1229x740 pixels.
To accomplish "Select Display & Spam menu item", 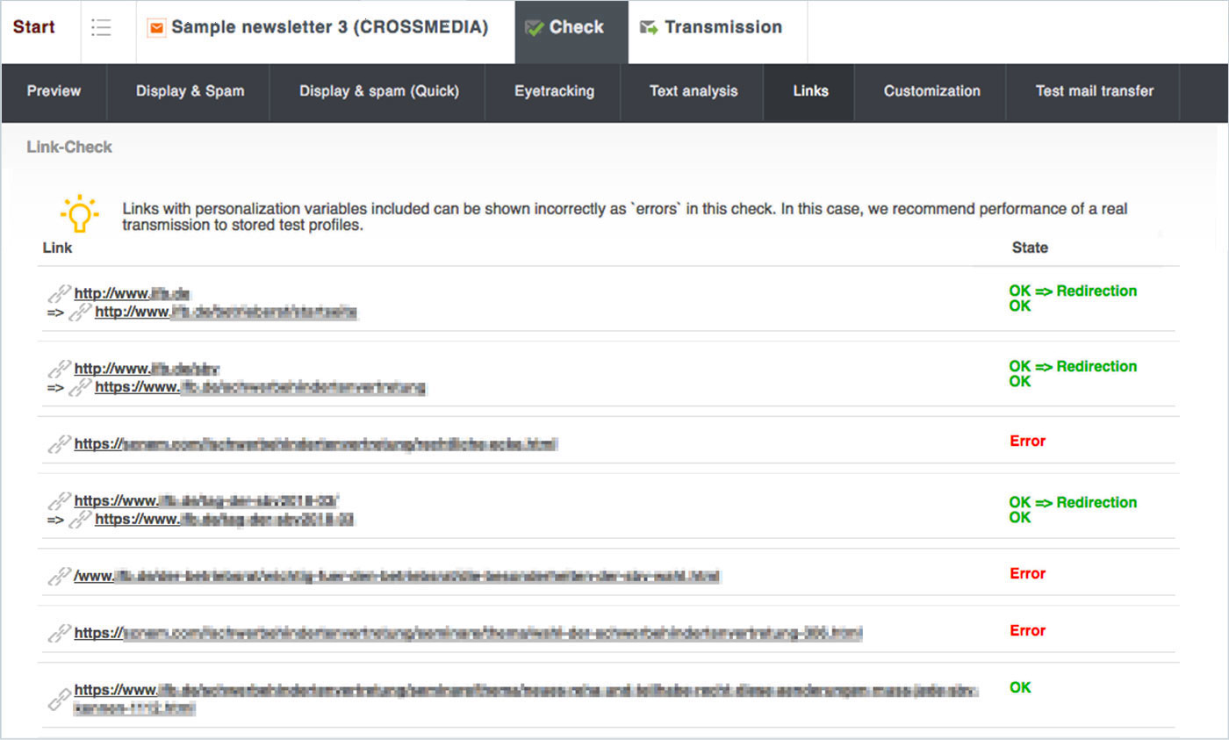I will click(190, 91).
